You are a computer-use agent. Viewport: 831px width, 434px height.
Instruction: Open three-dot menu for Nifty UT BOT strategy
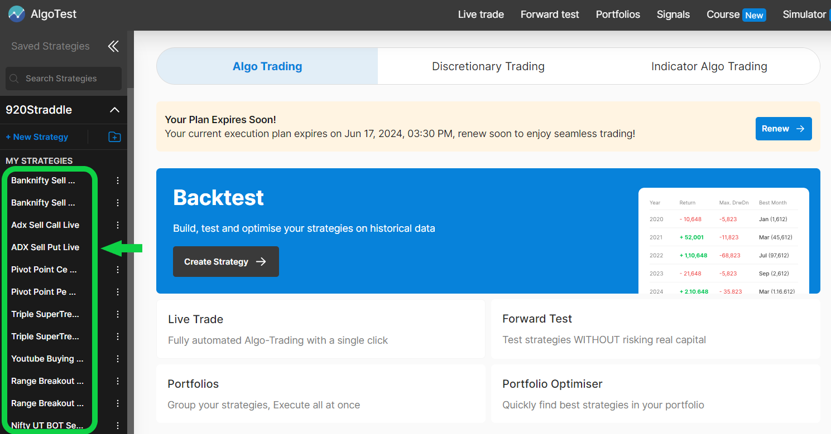point(118,426)
